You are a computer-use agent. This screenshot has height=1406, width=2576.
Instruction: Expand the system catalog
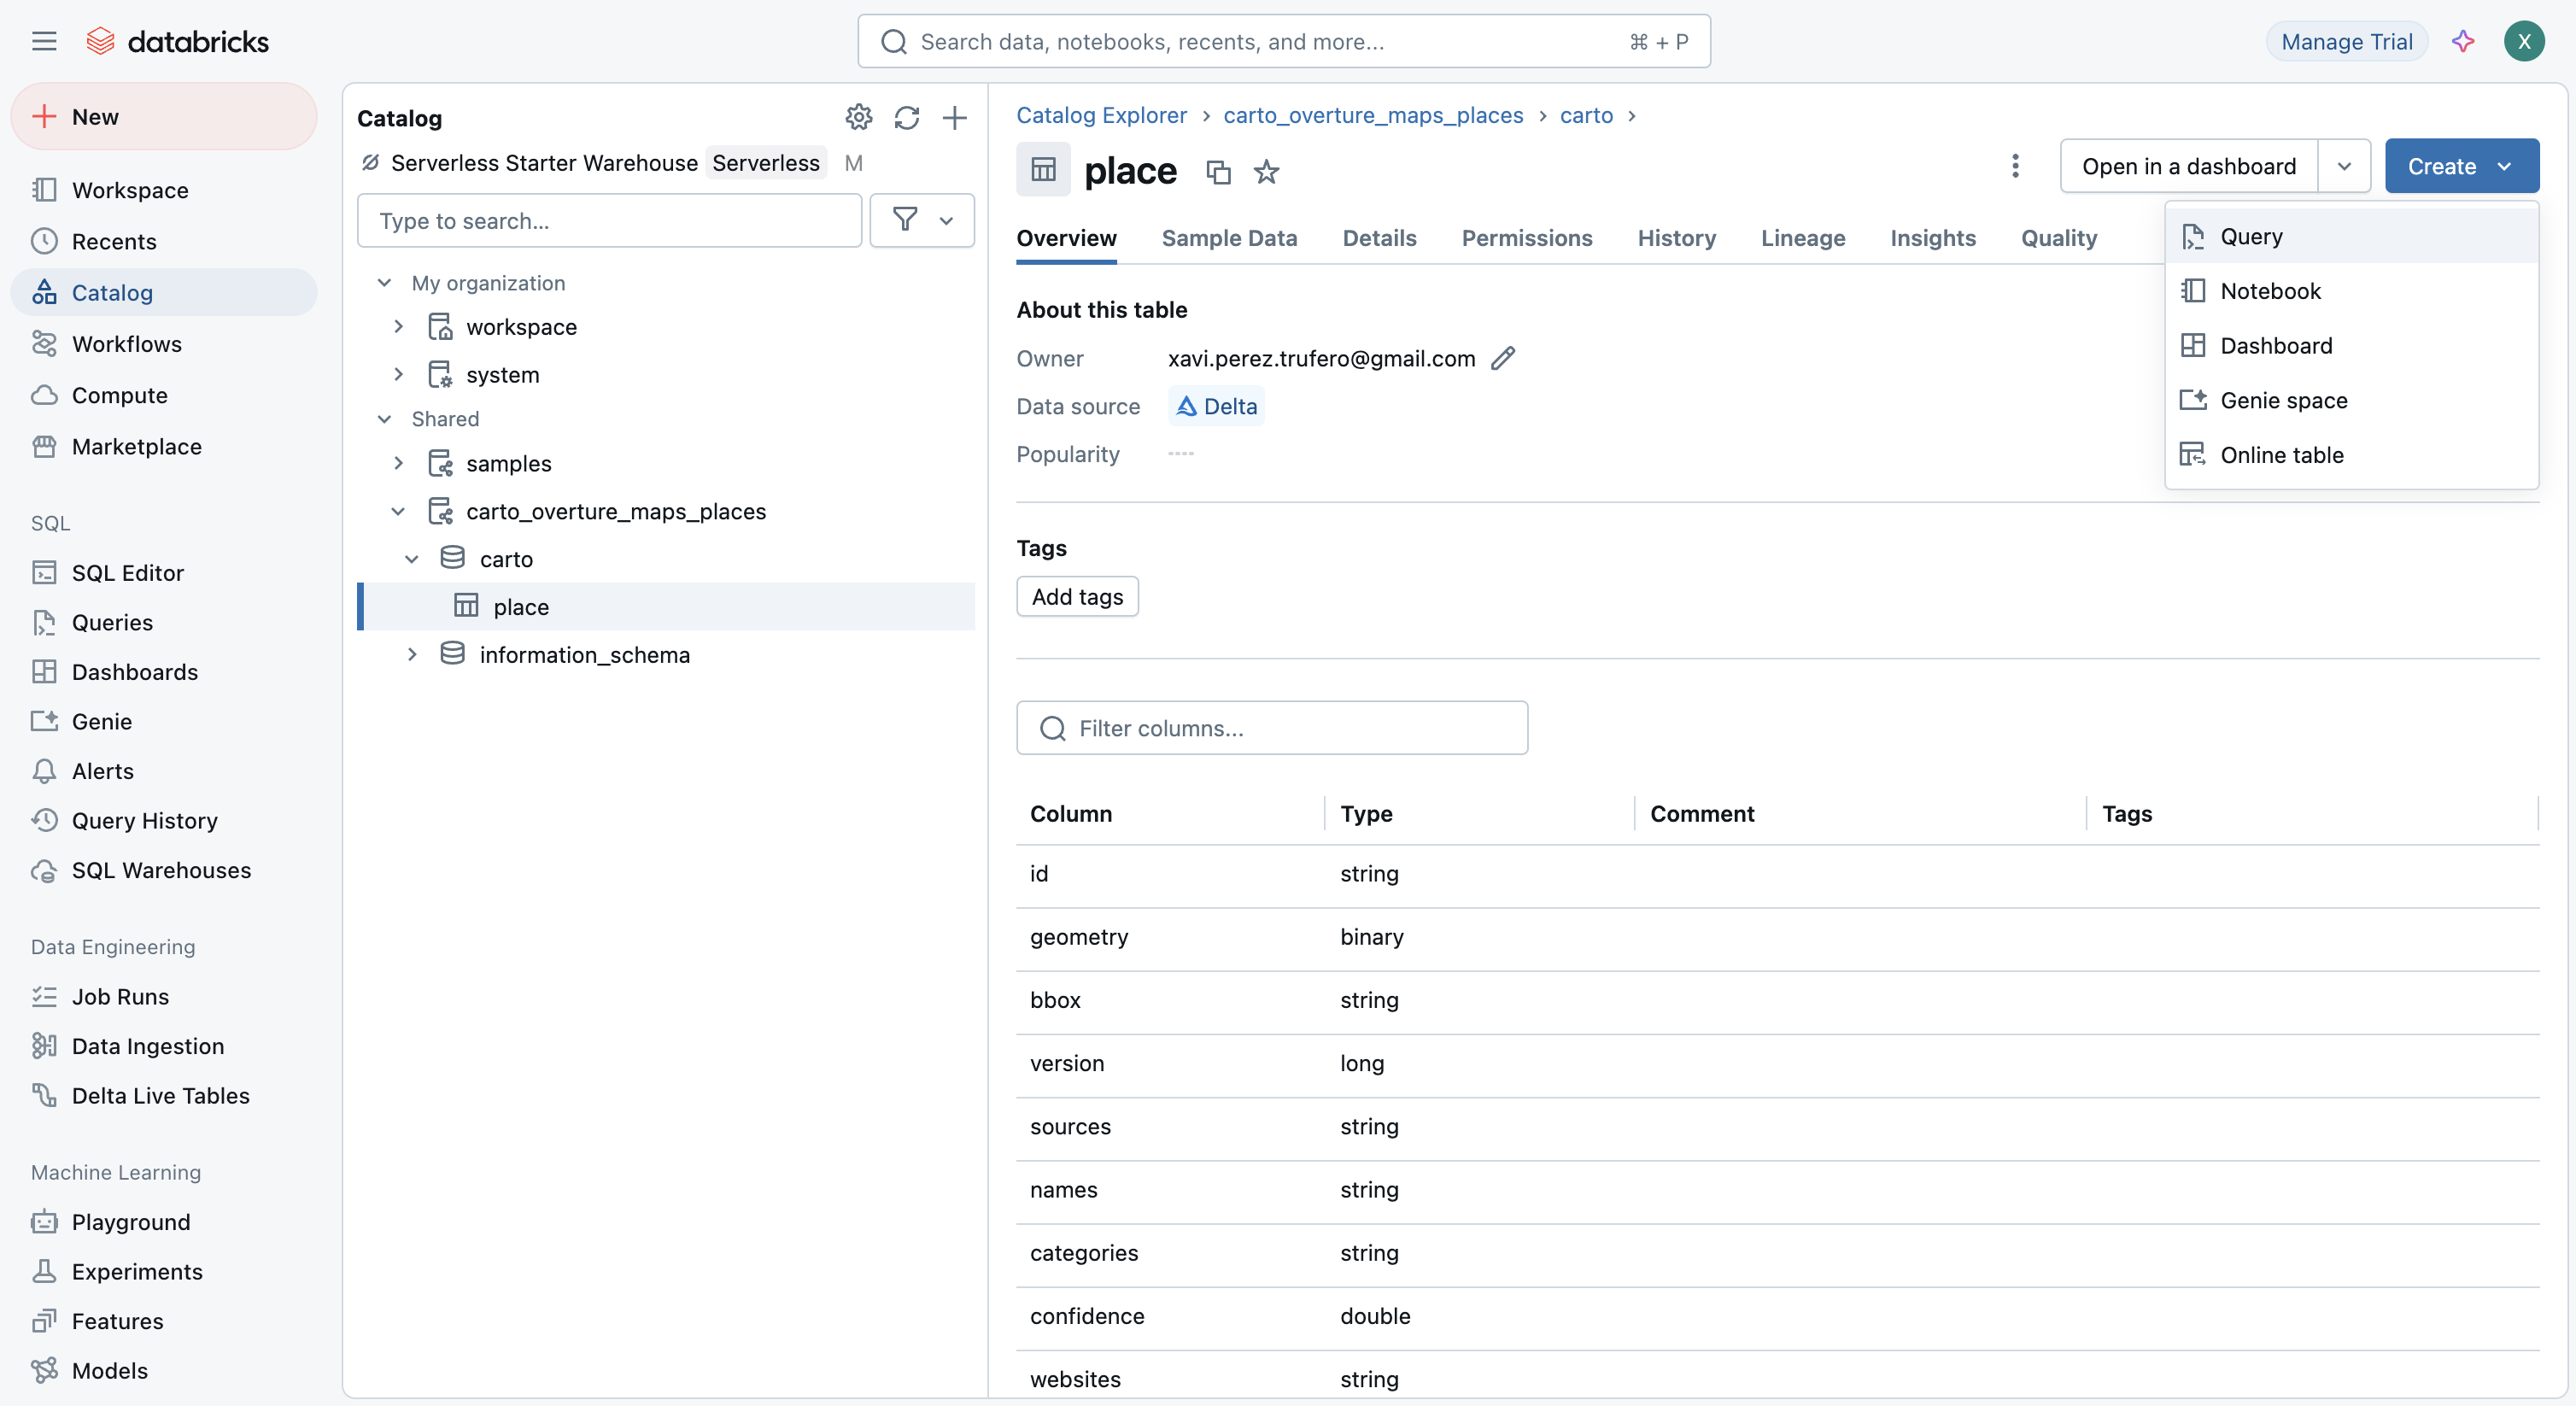click(x=398, y=374)
